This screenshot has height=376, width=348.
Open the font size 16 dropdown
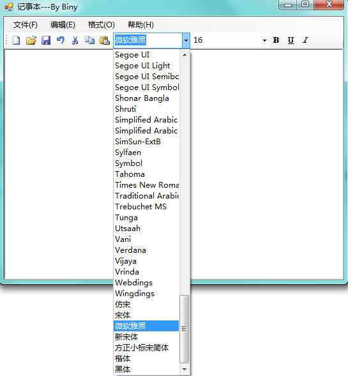point(264,40)
